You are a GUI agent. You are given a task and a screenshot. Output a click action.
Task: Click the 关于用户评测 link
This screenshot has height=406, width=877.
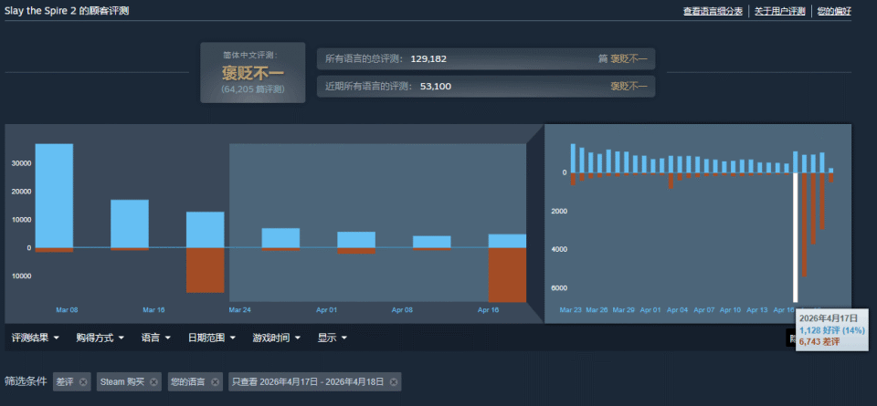coord(779,11)
